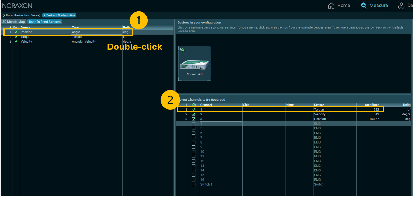Viewport: 413px width, 197px height.
Task: Click the Home house icon
Action: [331, 6]
